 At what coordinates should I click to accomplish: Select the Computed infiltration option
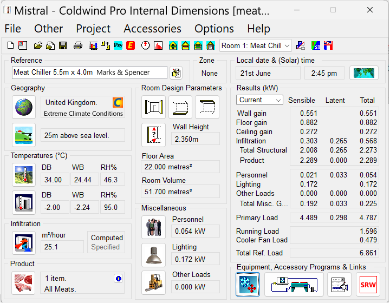pos(107,238)
